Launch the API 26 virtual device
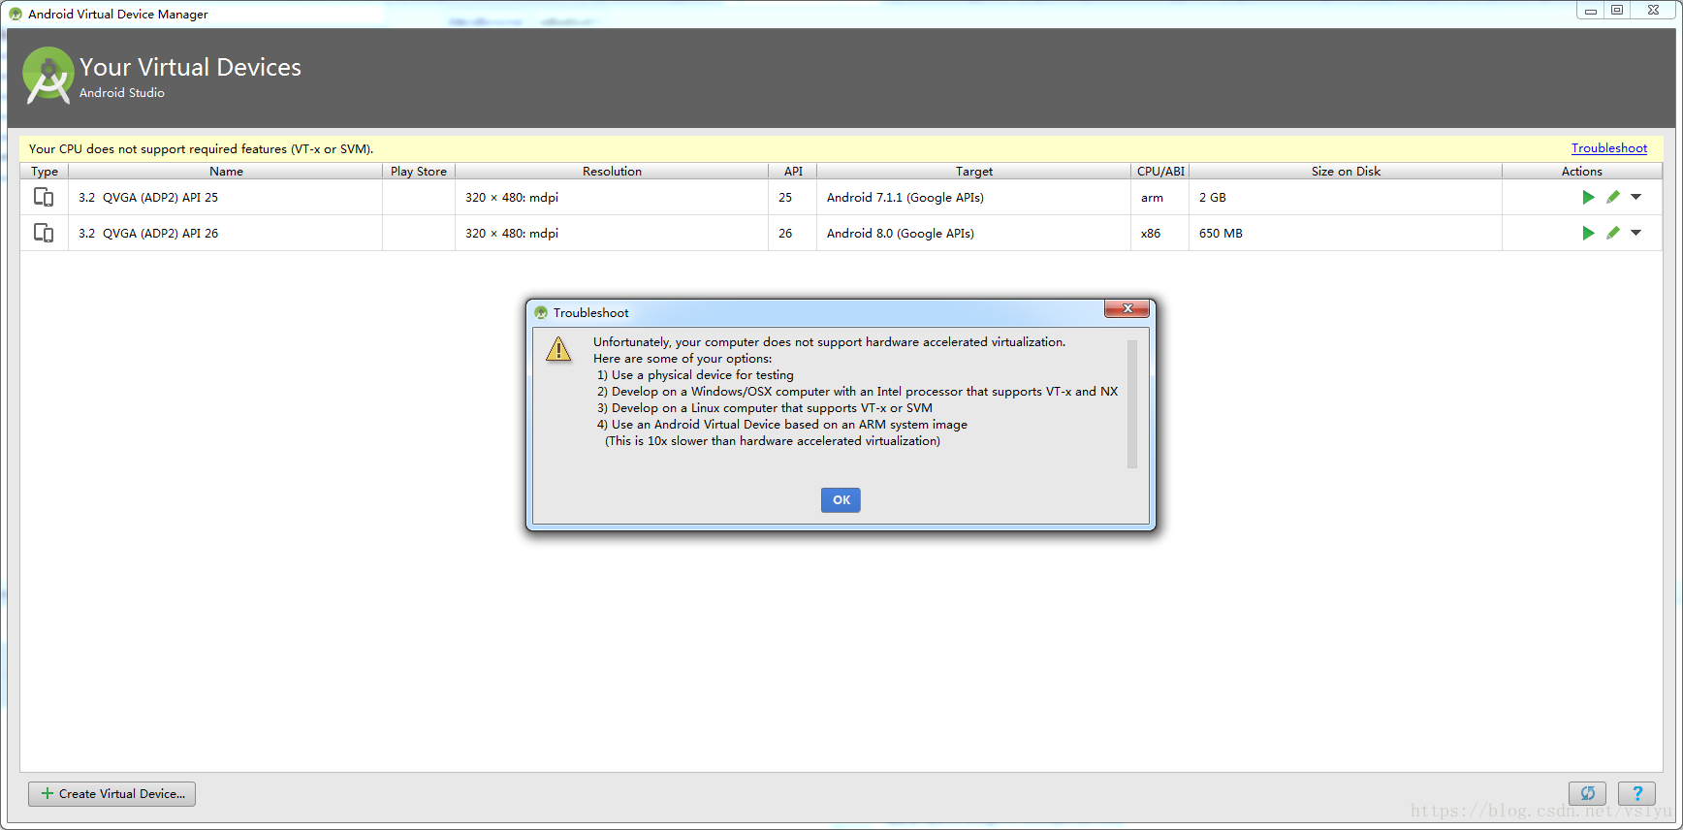 click(x=1588, y=233)
